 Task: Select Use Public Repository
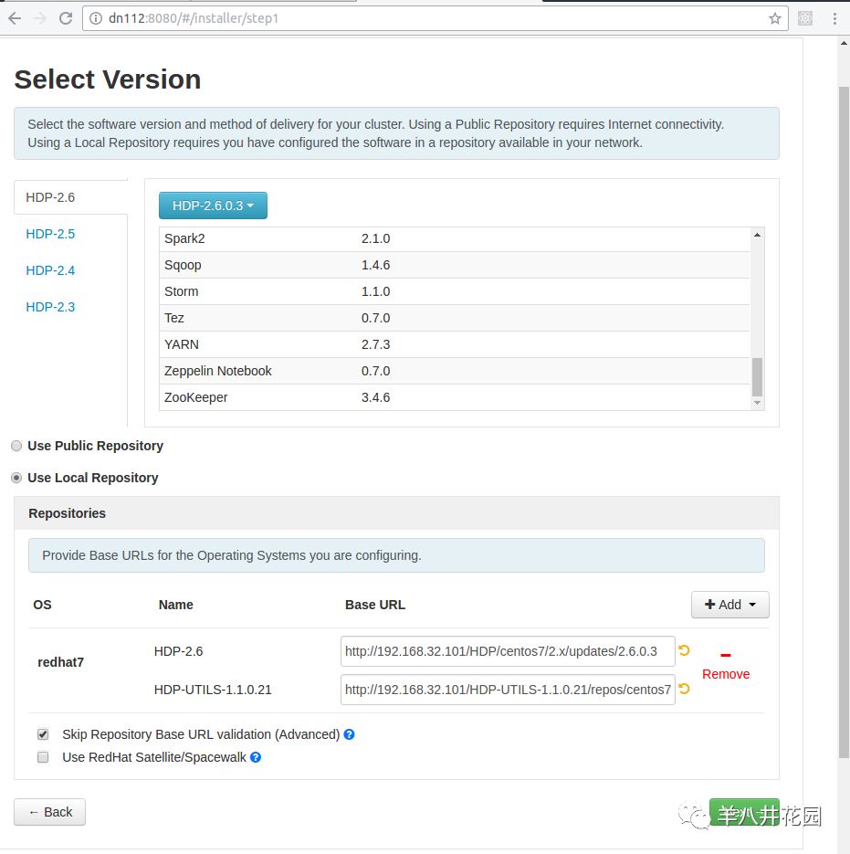coord(16,446)
